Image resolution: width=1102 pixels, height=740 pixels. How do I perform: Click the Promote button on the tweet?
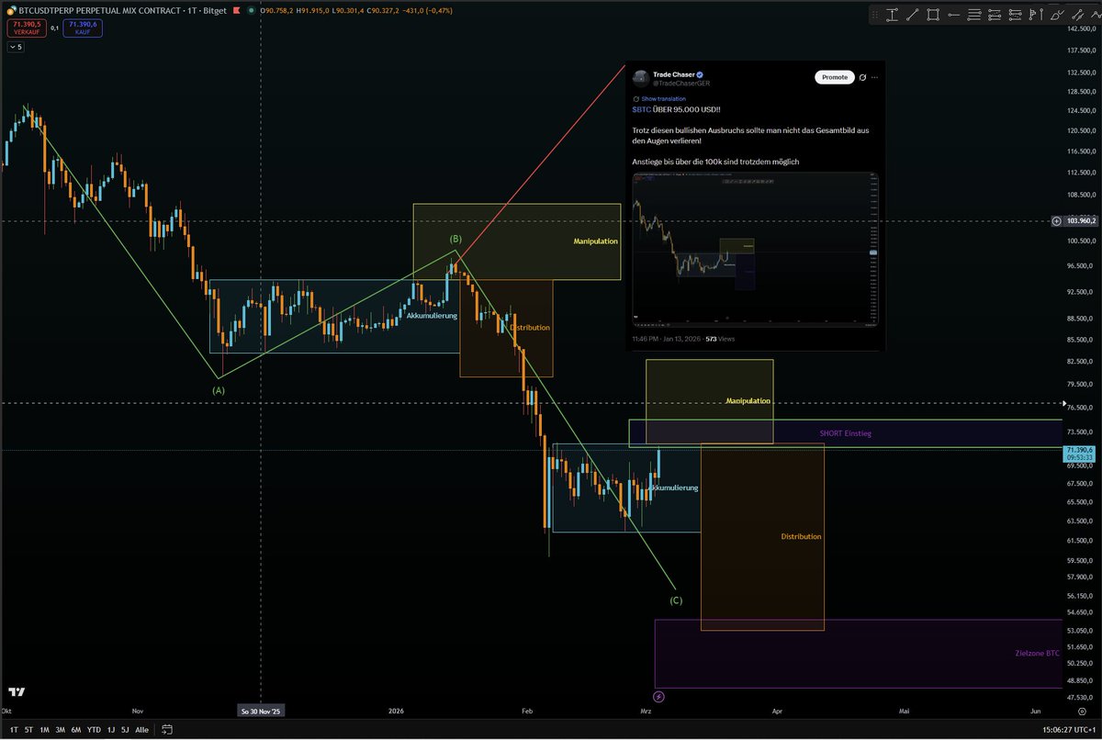coord(834,77)
